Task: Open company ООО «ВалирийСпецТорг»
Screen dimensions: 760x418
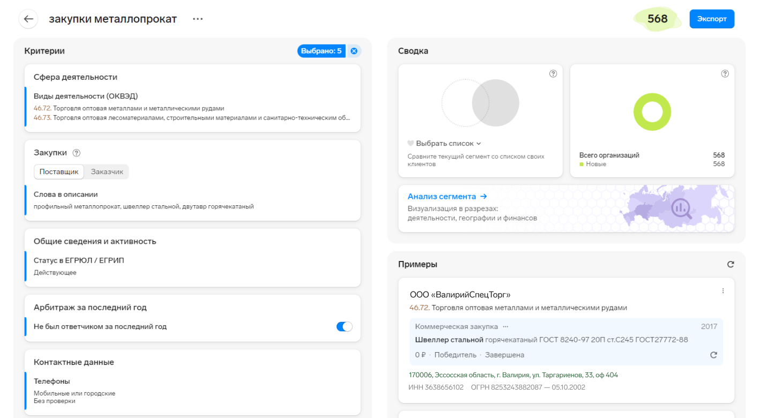Action: click(460, 295)
